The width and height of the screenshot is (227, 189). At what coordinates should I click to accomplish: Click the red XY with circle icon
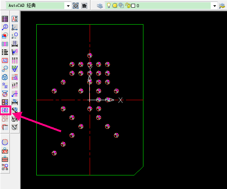click(5, 150)
